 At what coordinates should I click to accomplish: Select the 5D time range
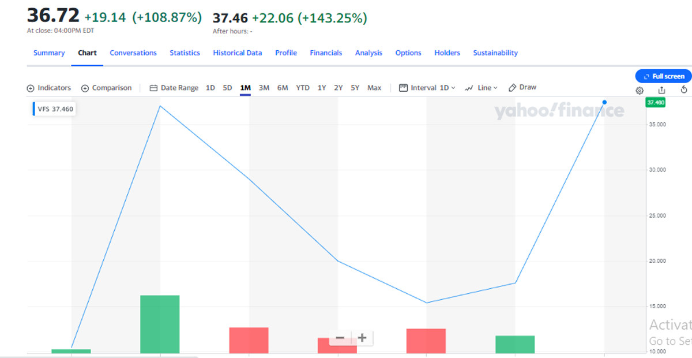tap(228, 88)
